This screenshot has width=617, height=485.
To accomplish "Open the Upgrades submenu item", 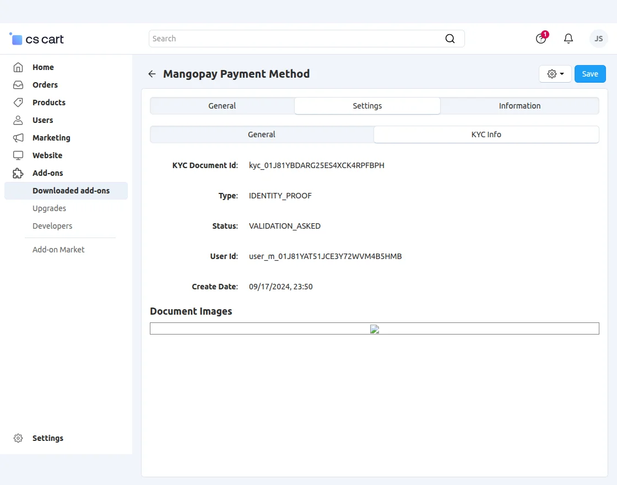I will tap(49, 208).
